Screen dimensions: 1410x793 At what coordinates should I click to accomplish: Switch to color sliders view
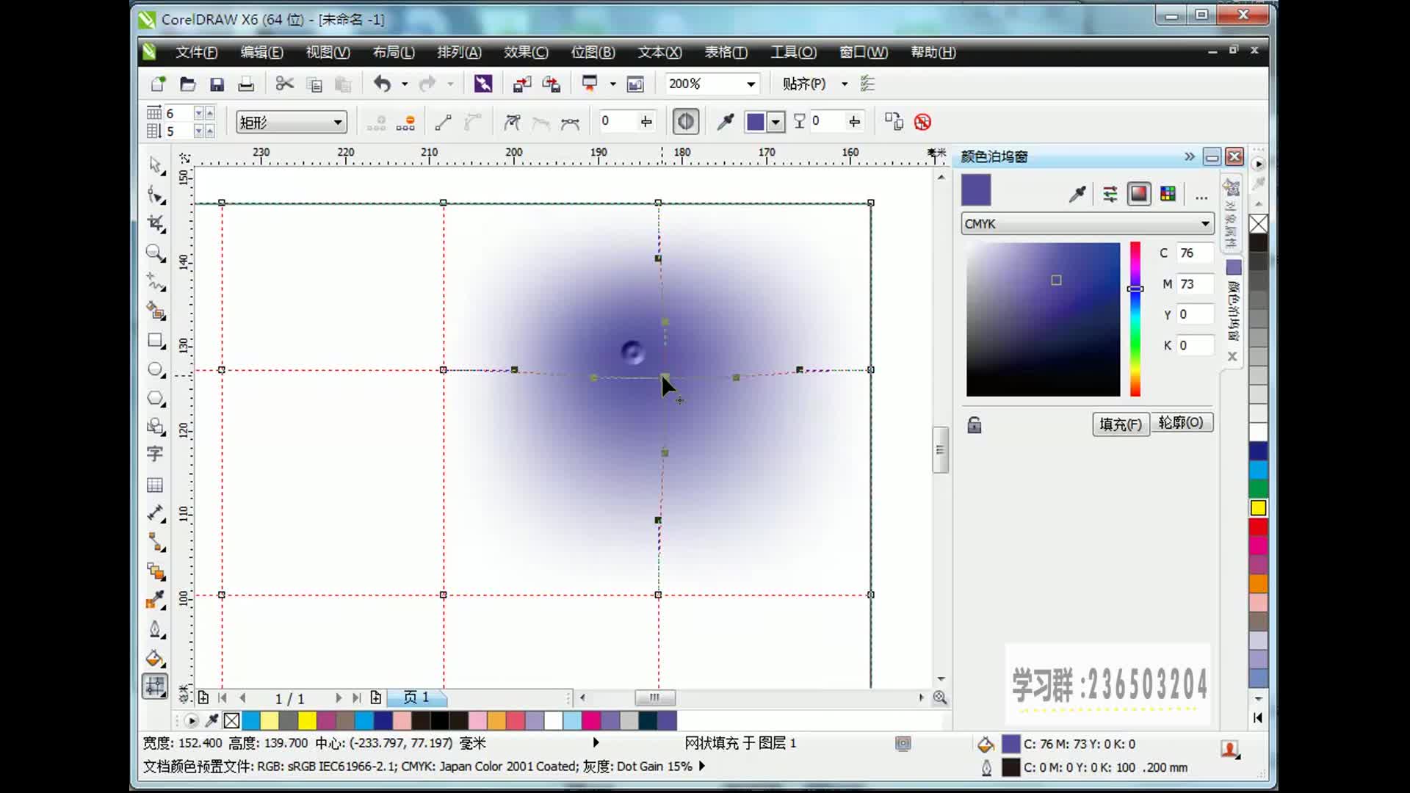coord(1110,194)
